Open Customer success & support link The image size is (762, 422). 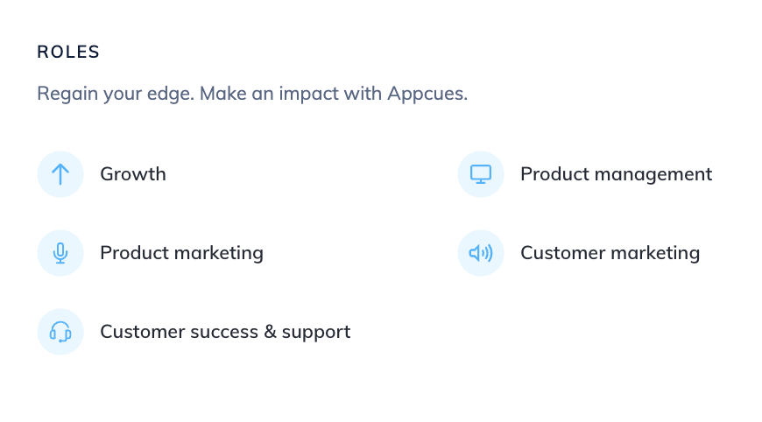click(x=225, y=332)
